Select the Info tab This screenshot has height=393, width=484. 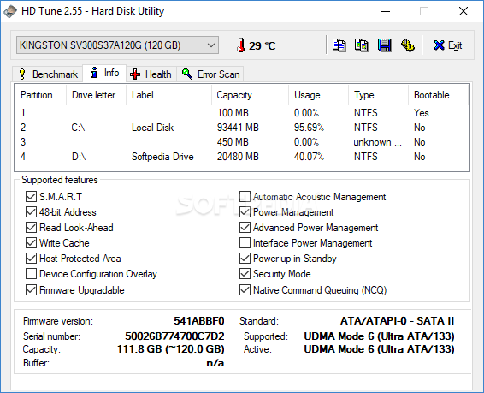(x=104, y=74)
